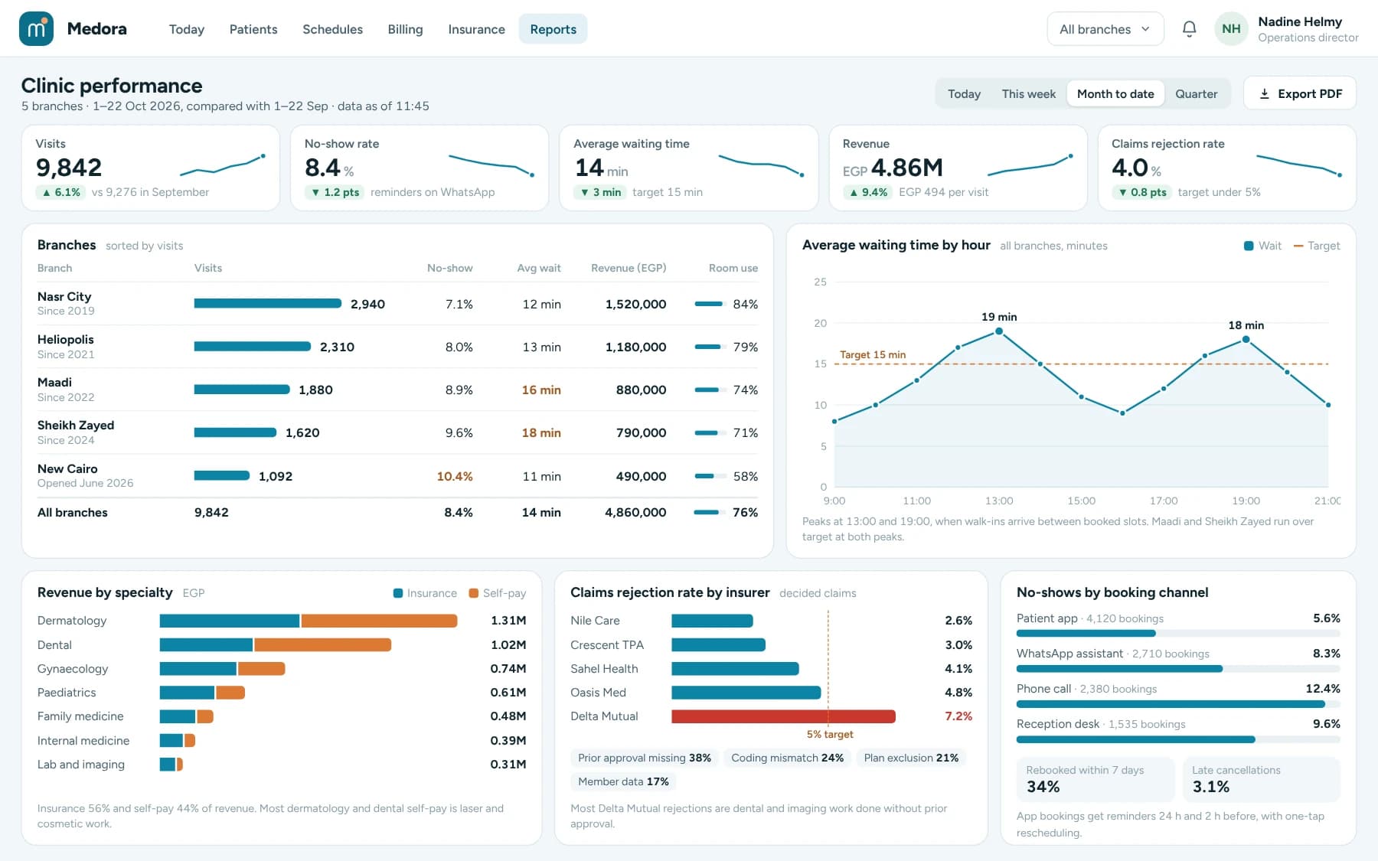Click the Prior approval missing 38% chip
Screen dimensions: 1378x861
(x=645, y=758)
